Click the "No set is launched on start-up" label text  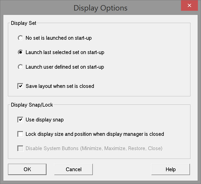[x=59, y=38]
